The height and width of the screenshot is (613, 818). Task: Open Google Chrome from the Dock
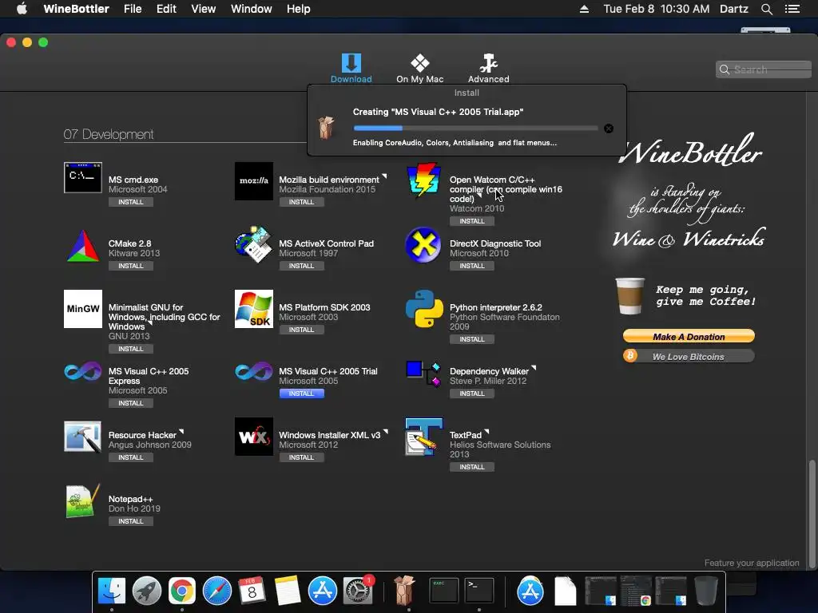click(181, 591)
